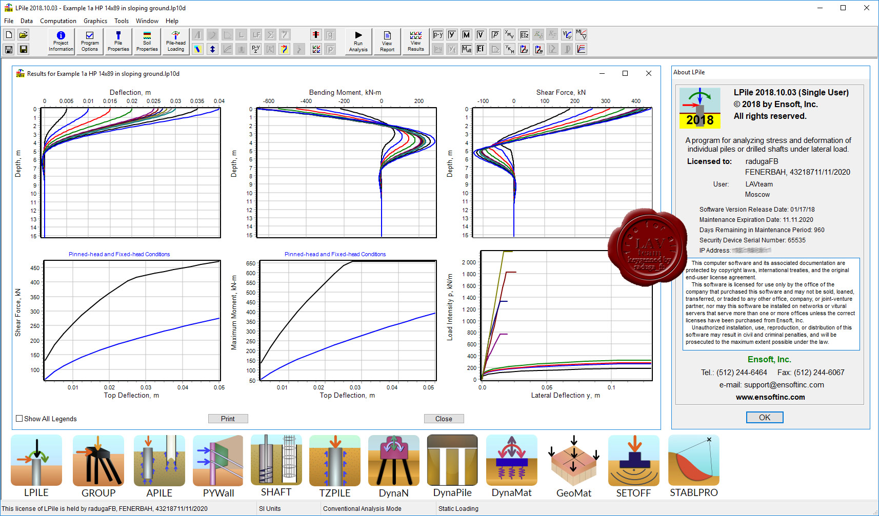Click blue up-down arrow icon
Image resolution: width=879 pixels, height=516 pixels.
tap(212, 49)
